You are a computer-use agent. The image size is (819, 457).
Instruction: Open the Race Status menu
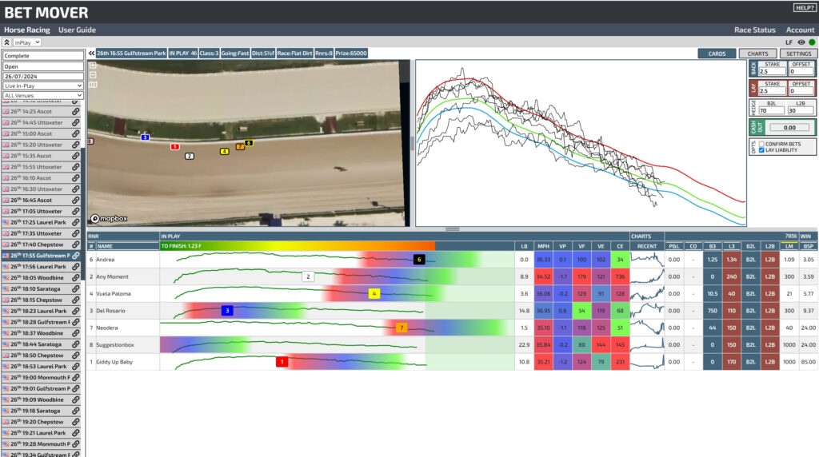[x=754, y=30]
